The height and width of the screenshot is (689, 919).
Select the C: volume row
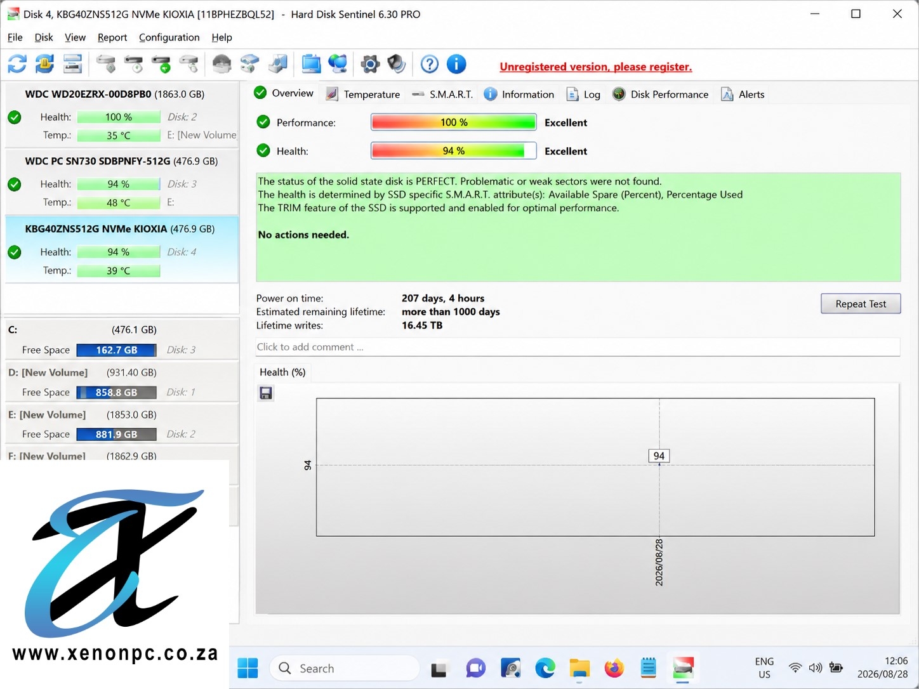121,339
